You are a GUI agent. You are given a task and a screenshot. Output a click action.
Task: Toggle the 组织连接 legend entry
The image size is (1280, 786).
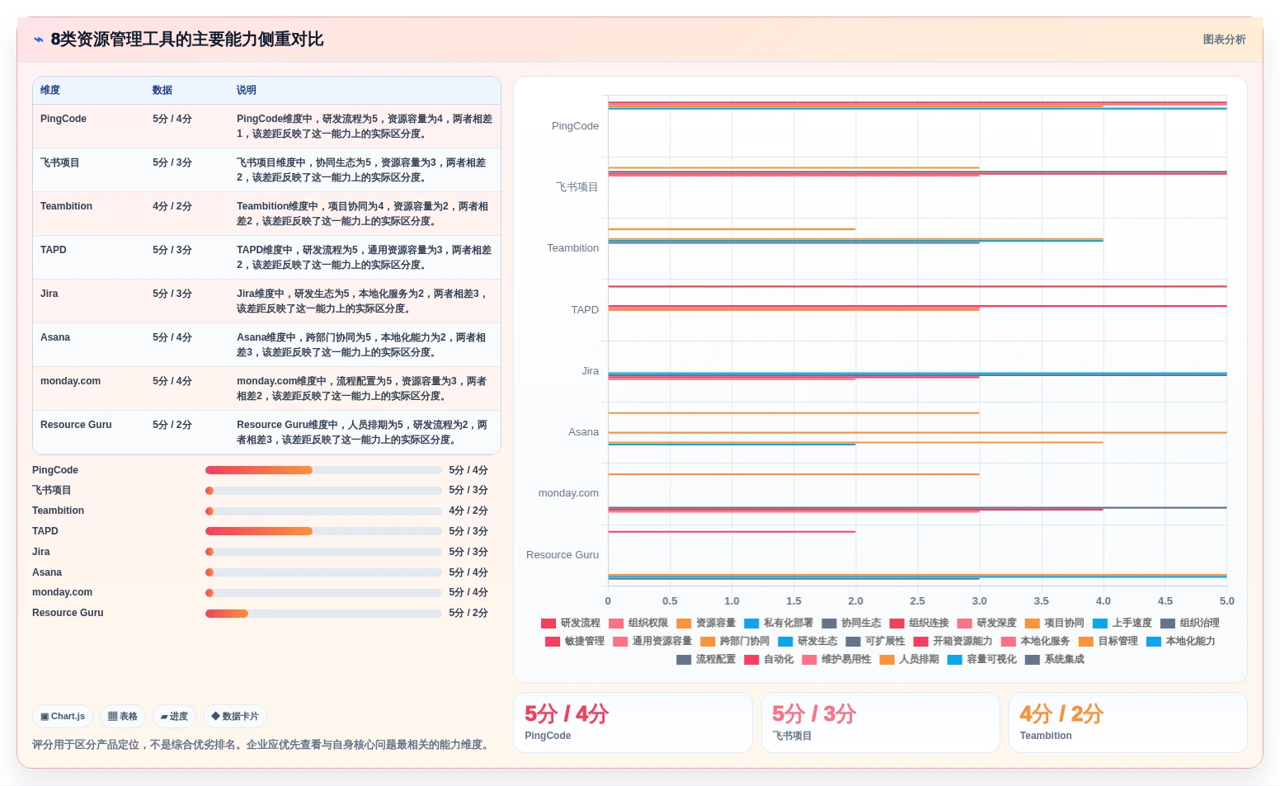(x=919, y=623)
